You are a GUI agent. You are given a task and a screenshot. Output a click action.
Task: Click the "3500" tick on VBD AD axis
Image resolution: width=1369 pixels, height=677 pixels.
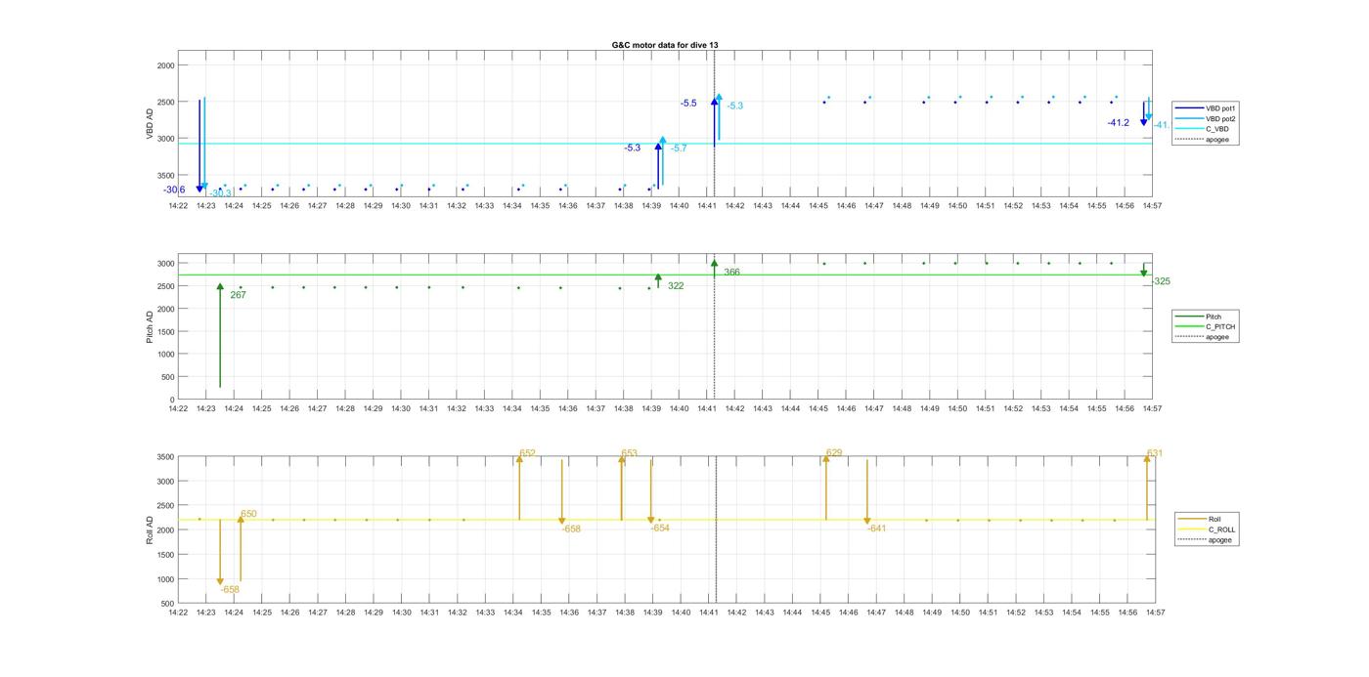[x=166, y=176]
